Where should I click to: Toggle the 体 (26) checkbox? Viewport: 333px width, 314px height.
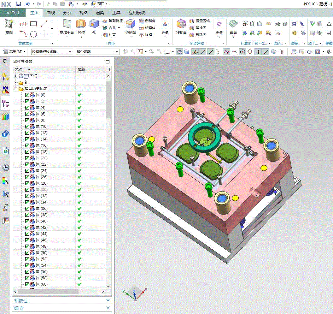click(27, 177)
